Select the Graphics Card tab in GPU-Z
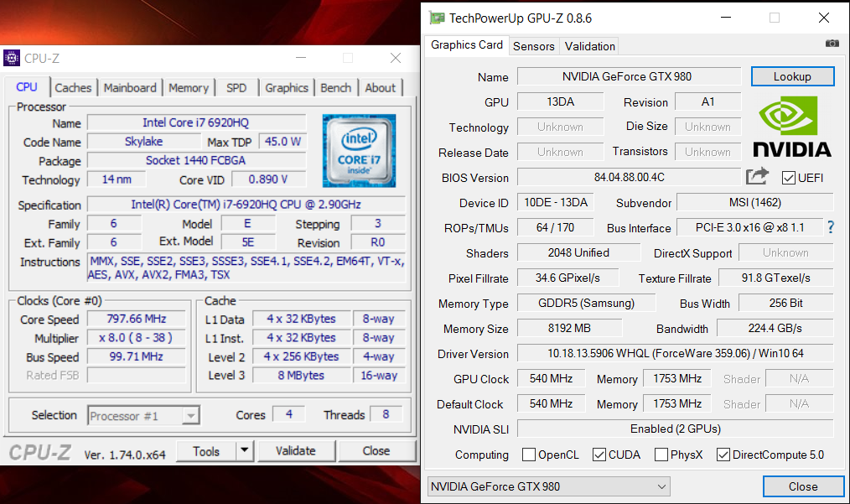 click(467, 44)
